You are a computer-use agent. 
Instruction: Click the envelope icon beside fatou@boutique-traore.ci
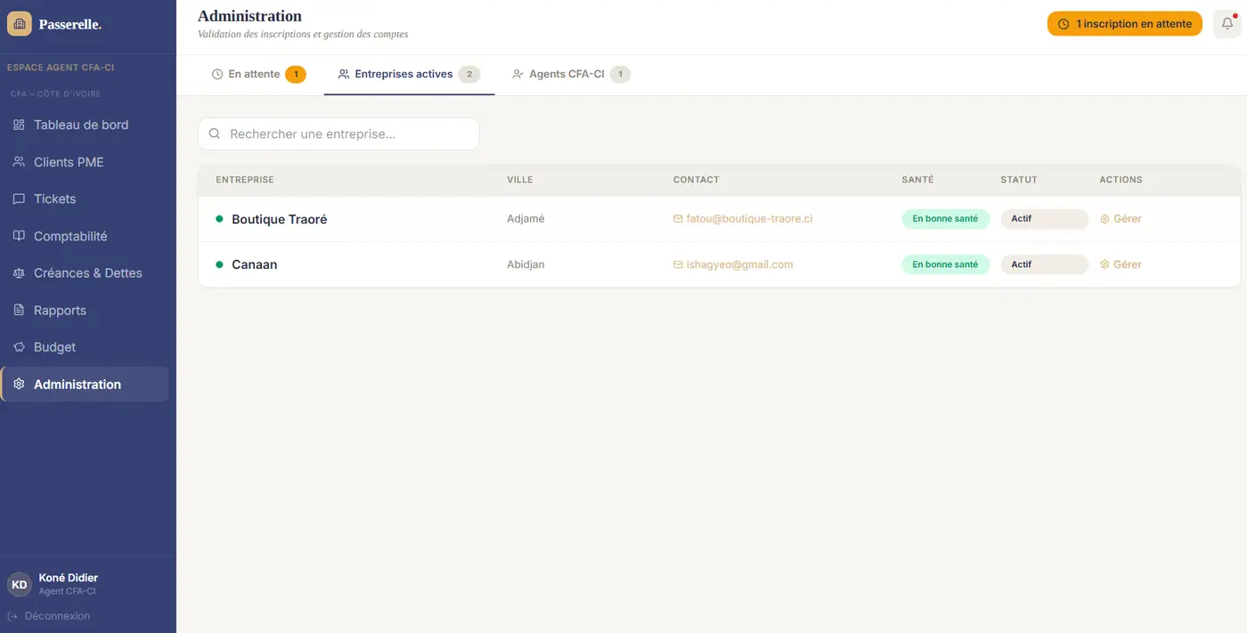click(678, 219)
